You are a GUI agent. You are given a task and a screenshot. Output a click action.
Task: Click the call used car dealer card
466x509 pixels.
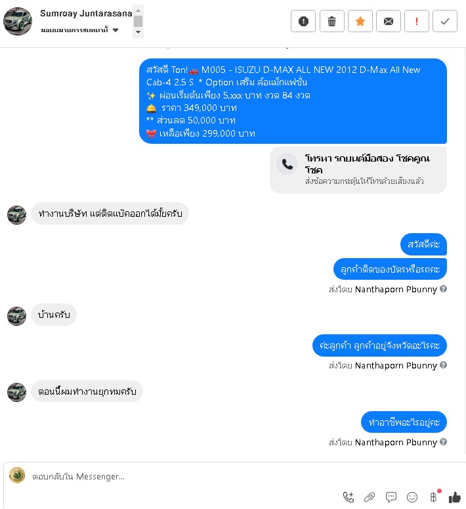click(358, 169)
